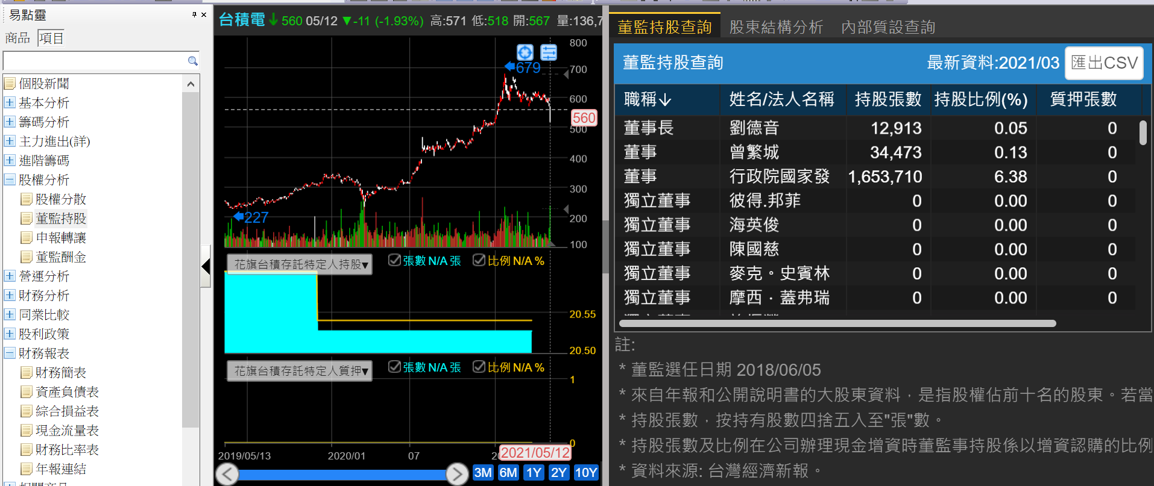Image resolution: width=1154 pixels, height=486 pixels.
Task: Toggle 張數 checkbox for 持股 chart
Action: click(x=395, y=260)
